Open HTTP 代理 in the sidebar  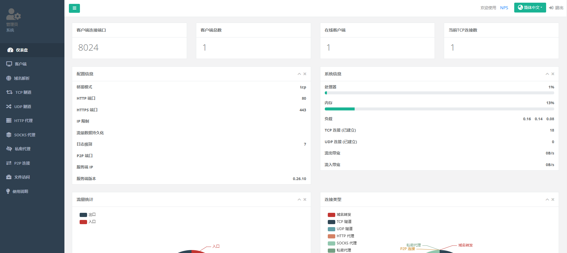tap(32, 121)
